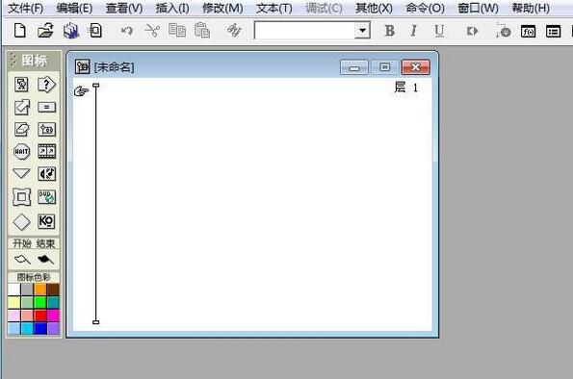The height and width of the screenshot is (379, 573).
Task: Click the Copy toolbar icon
Action: click(x=177, y=31)
